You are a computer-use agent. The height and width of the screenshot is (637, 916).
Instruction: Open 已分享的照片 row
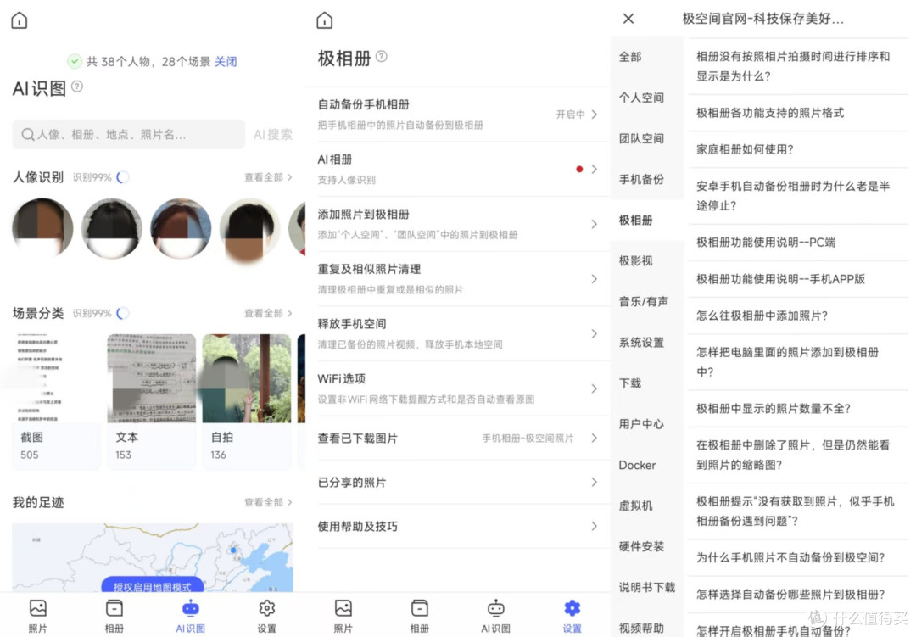459,482
